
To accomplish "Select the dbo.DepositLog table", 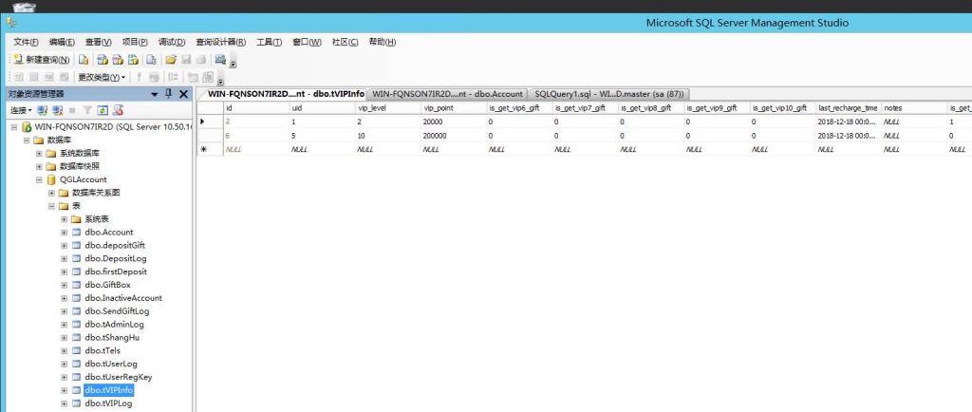I will [x=115, y=258].
